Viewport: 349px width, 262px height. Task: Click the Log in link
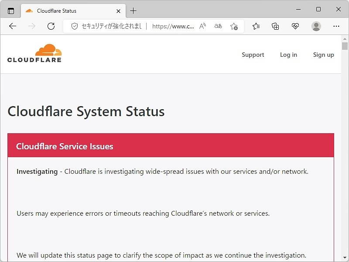288,55
